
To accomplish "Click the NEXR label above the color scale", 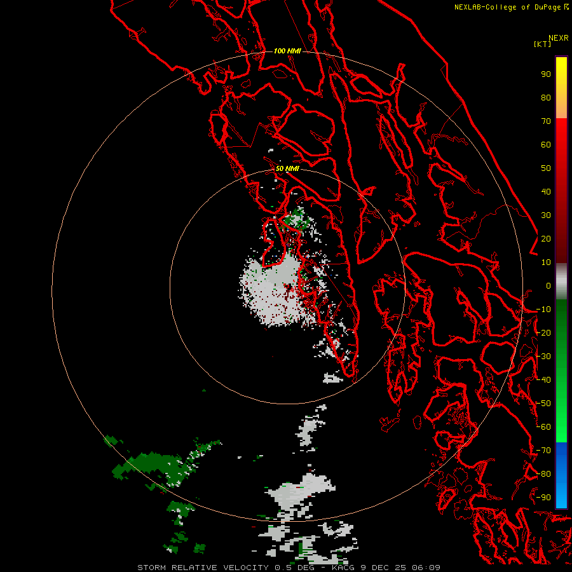I will (559, 38).
